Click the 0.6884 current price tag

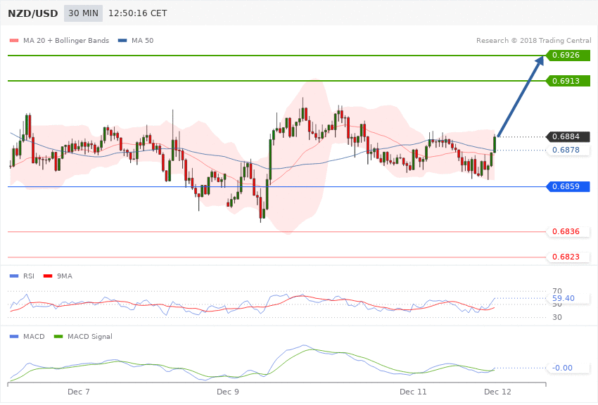point(568,136)
